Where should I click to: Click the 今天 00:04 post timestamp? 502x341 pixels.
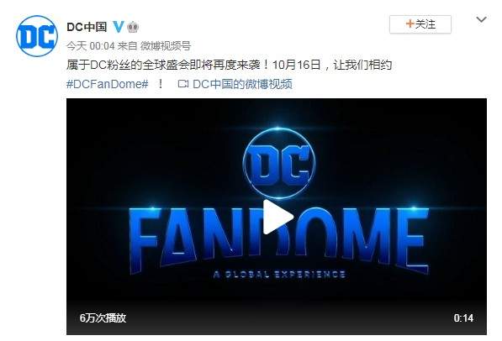90,46
